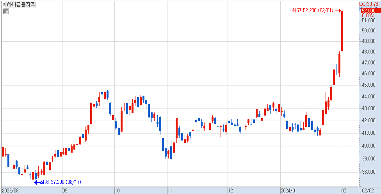Click the 02/02 date label at bottom right
This screenshot has width=381, height=194.
tap(369, 190)
